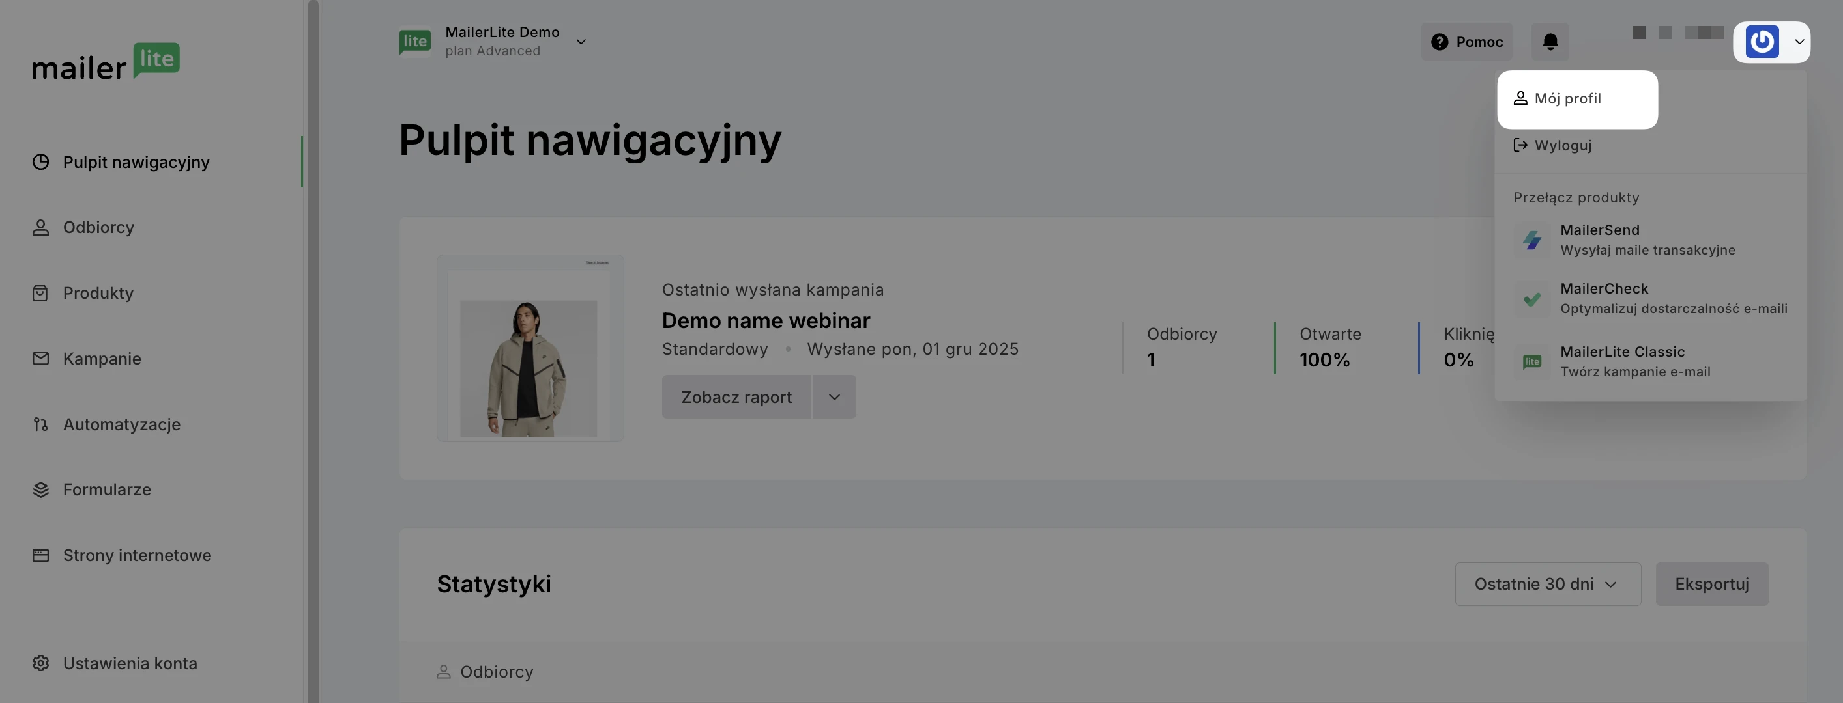The width and height of the screenshot is (1843, 703).
Task: Open the Pomoc help button
Action: click(1466, 42)
